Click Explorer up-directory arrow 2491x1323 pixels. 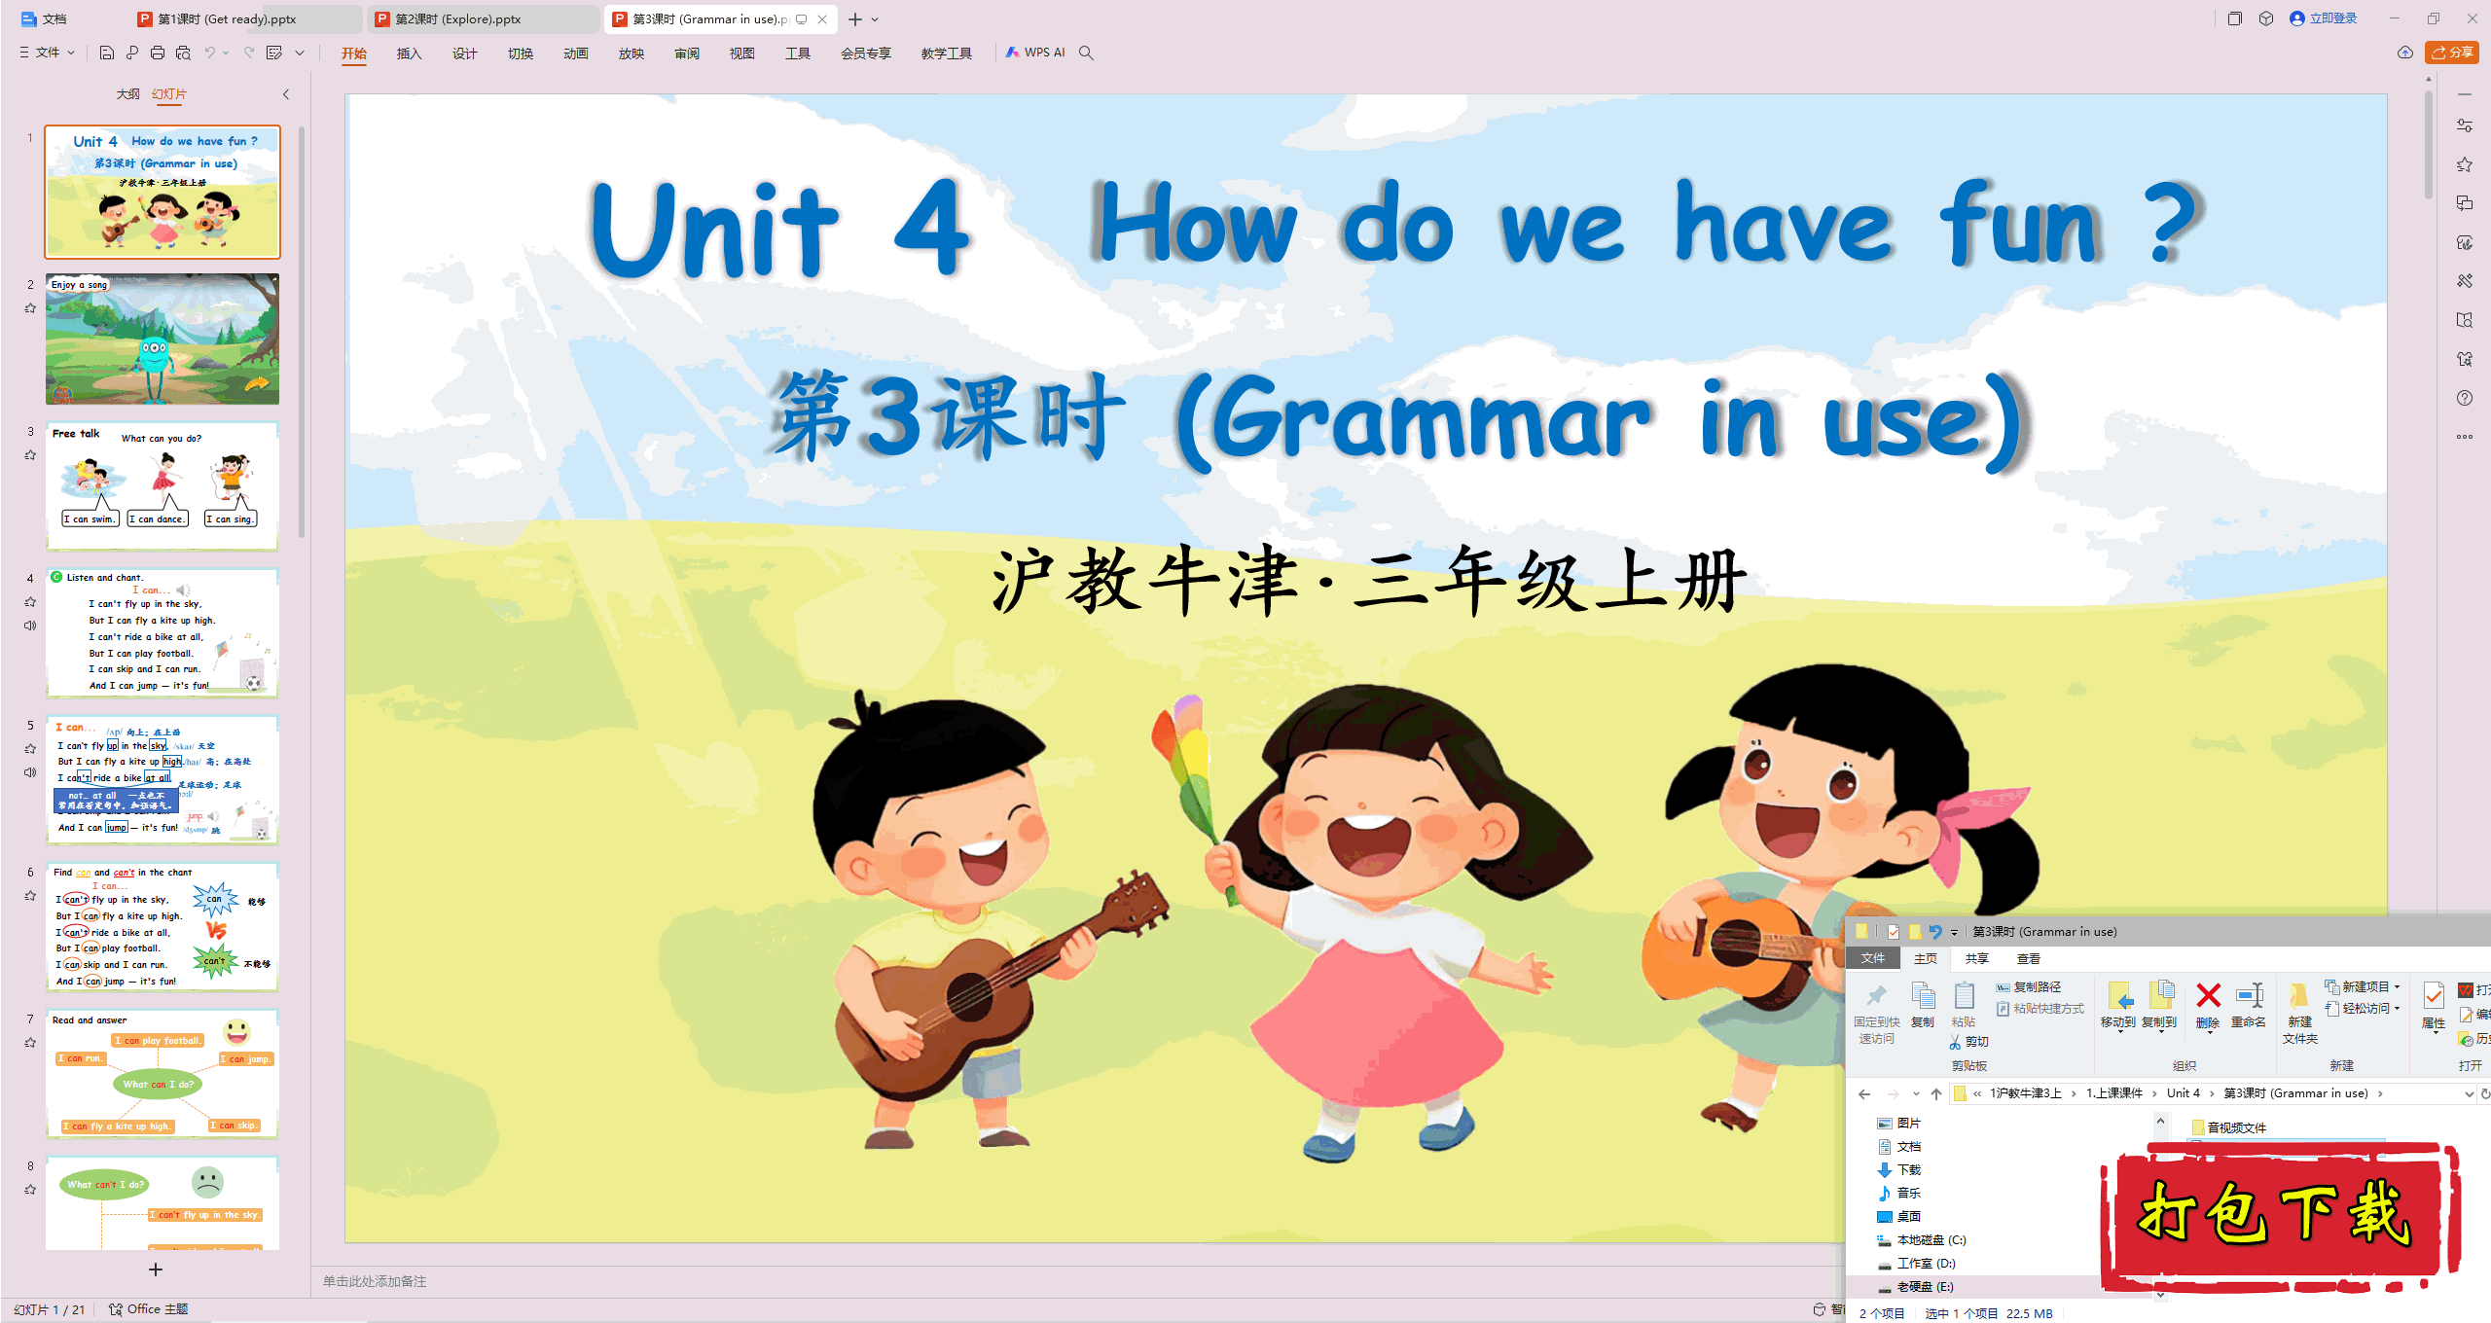pos(1936,1093)
